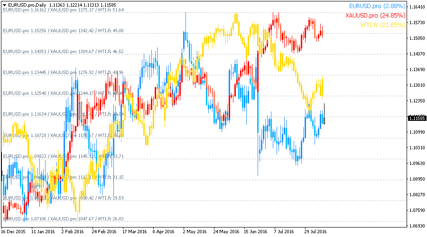
Task: Click the 24 May 2016 date label
Action: [226, 232]
